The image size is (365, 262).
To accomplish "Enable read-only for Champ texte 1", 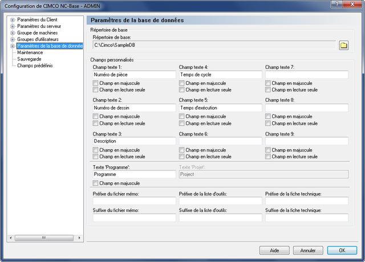I will (x=95, y=89).
